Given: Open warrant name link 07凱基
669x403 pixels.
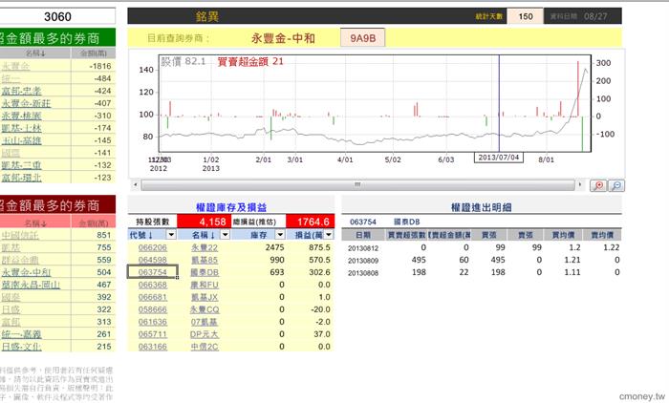Looking at the screenshot, I should [205, 322].
